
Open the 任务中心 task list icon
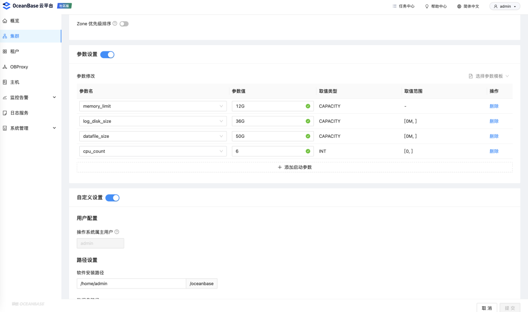coord(394,6)
